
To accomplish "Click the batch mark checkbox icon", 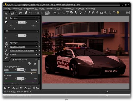I will (x=101, y=13).
